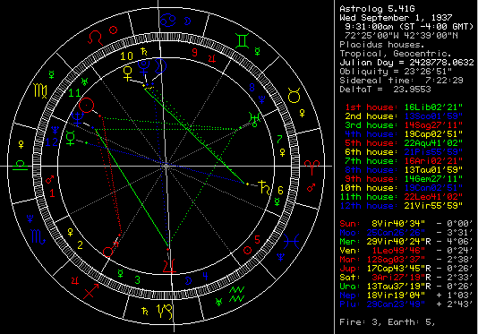Click the blue Pisces zodiac glyph
The height and width of the screenshot is (334, 478).
292,241
